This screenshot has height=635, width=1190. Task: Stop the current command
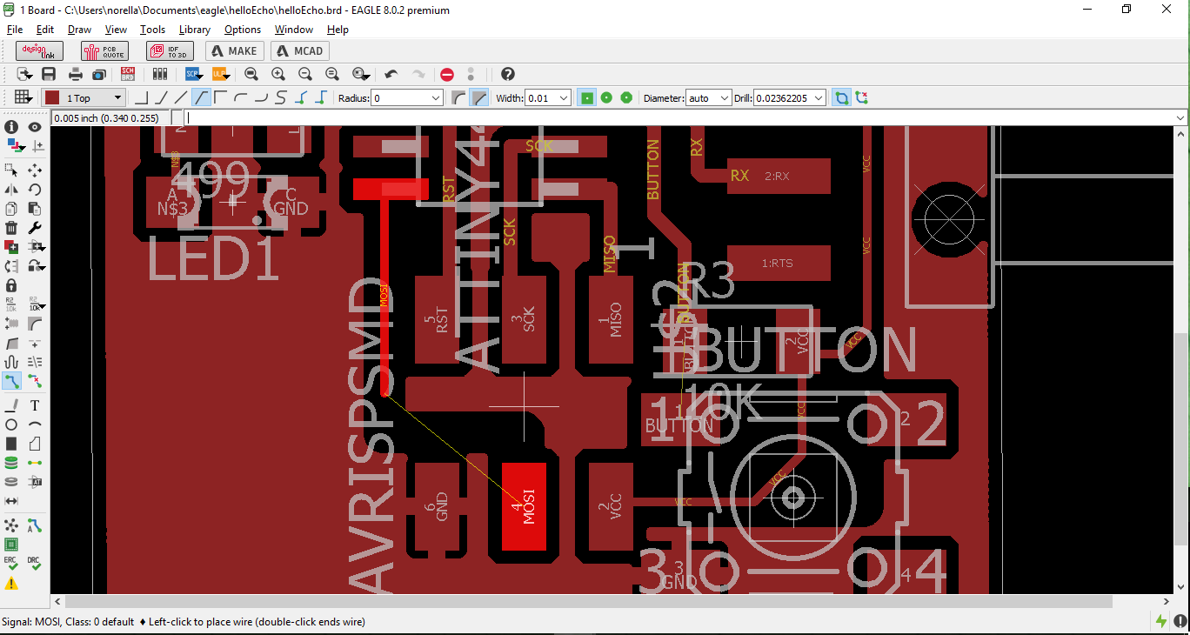tap(447, 75)
